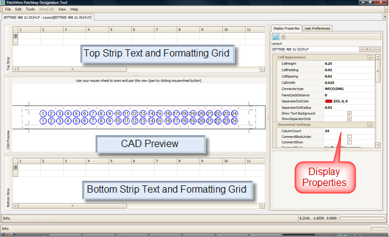
Task: Open the Tools menu
Action: [x=30, y=9]
